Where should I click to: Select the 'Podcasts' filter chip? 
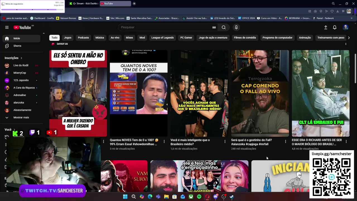point(83,38)
